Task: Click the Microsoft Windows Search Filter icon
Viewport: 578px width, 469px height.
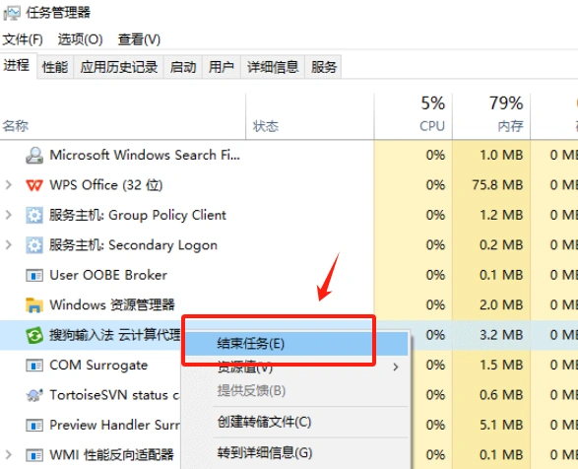Action: [x=34, y=155]
